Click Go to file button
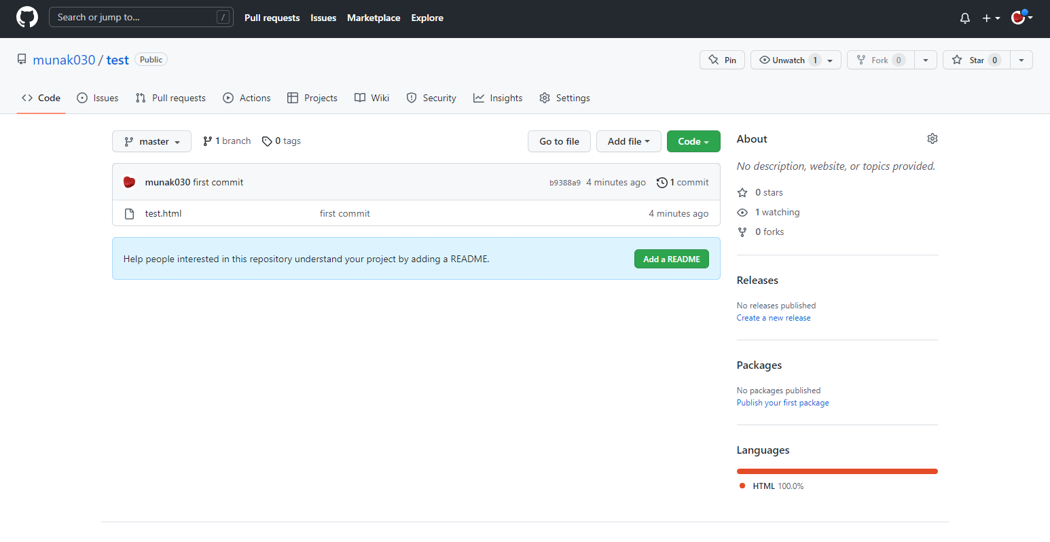 pos(559,141)
